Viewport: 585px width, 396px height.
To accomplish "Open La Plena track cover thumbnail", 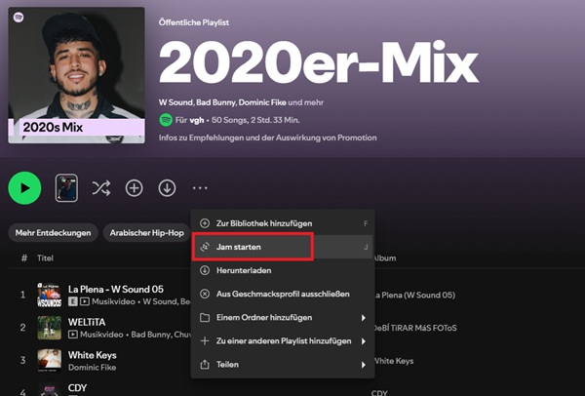I will (50, 295).
